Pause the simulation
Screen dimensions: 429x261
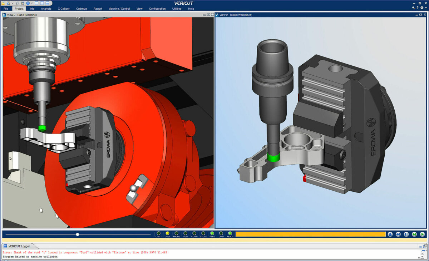pos(406,234)
